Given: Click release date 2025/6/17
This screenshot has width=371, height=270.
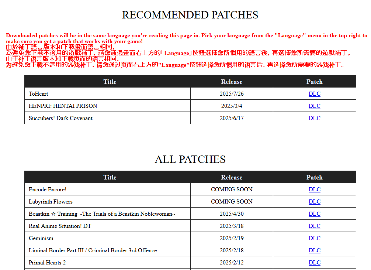Looking at the screenshot, I should tap(232, 118).
